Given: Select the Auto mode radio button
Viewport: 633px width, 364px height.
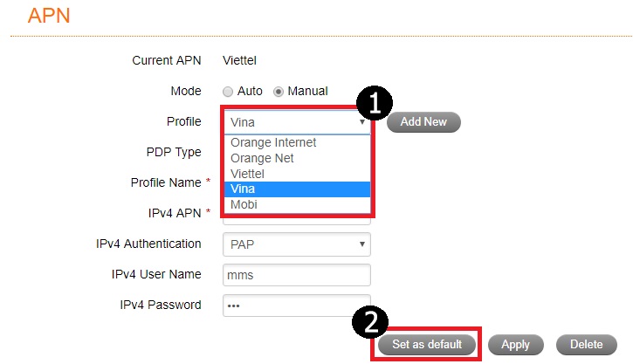Looking at the screenshot, I should point(228,92).
